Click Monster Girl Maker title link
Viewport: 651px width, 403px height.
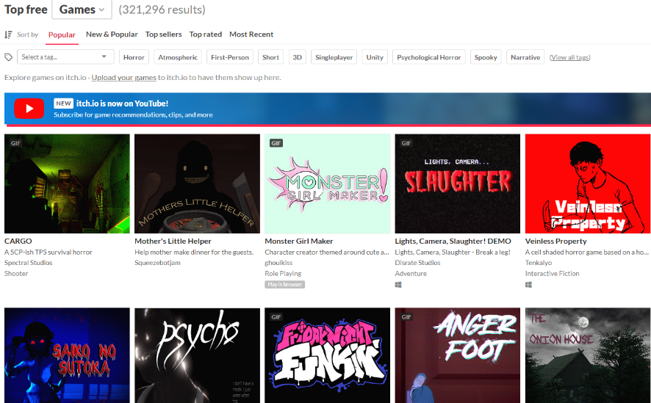(299, 241)
